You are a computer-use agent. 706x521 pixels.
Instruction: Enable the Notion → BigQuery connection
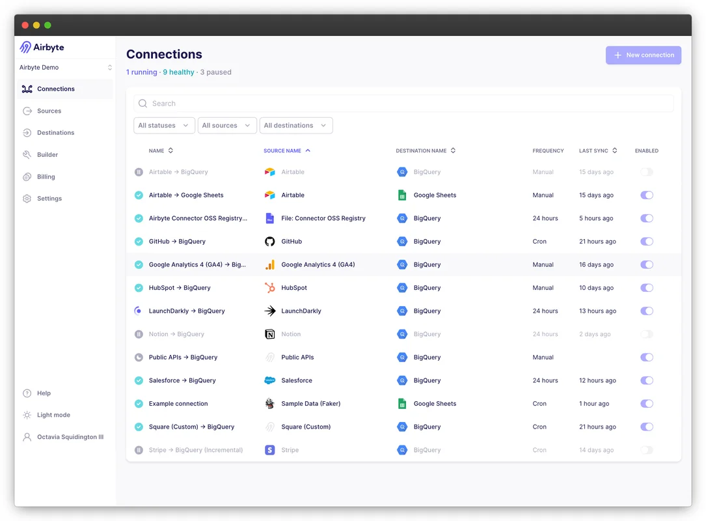646,333
